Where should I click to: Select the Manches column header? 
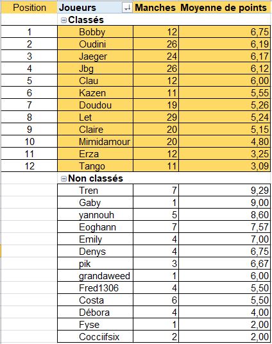155,8
